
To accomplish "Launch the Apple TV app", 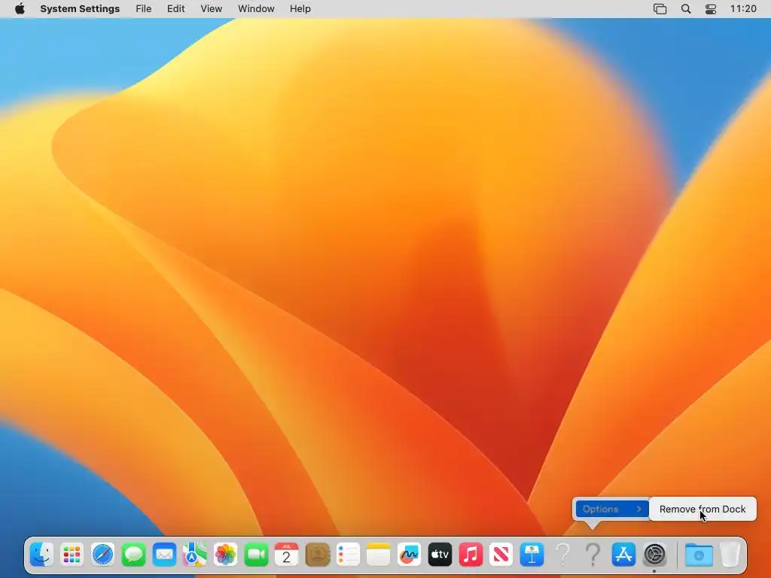I will pos(440,555).
